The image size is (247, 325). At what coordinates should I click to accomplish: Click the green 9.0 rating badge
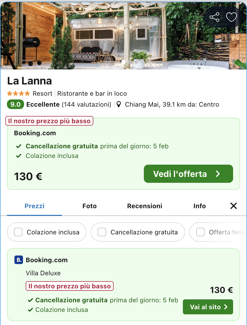tap(15, 104)
